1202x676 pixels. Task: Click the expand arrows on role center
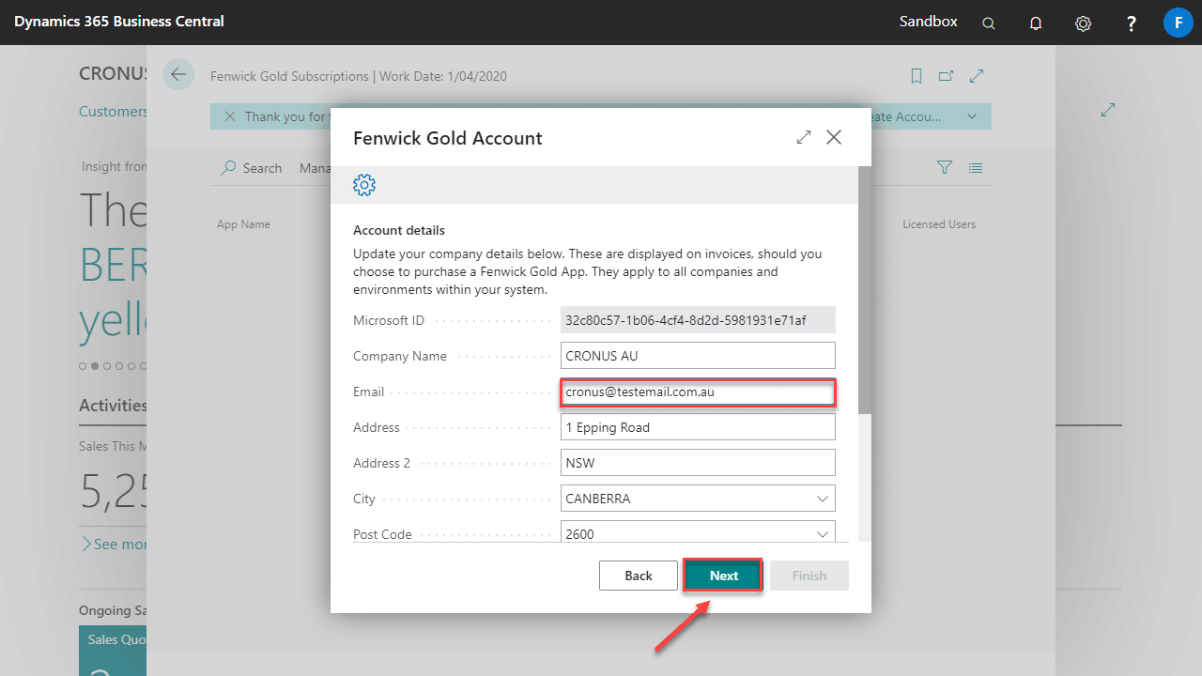1108,110
